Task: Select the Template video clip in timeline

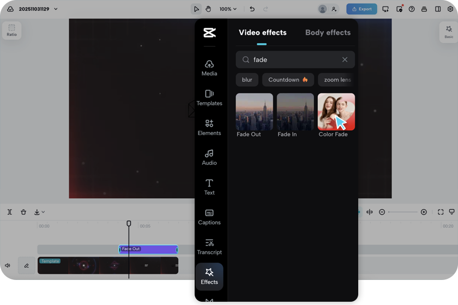Action: pos(108,265)
